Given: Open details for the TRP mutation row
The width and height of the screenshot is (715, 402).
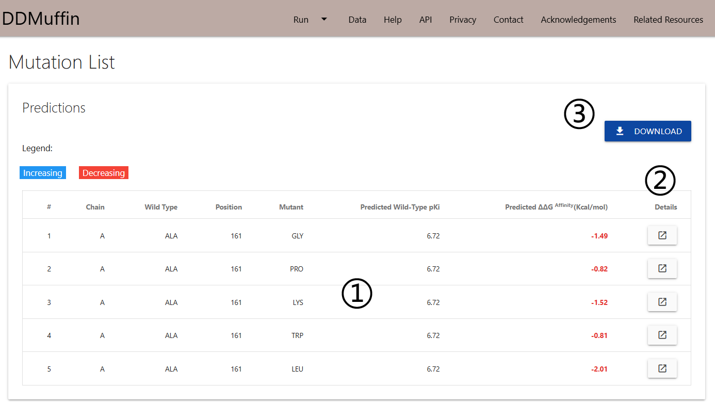Looking at the screenshot, I should pos(662,335).
